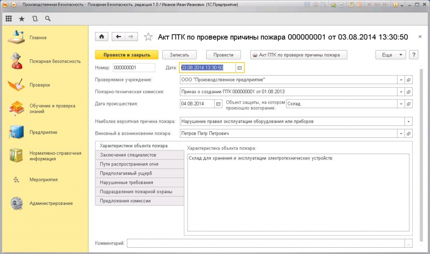
Task: Open calendar picker for Дата field
Action: pyautogui.click(x=239, y=68)
